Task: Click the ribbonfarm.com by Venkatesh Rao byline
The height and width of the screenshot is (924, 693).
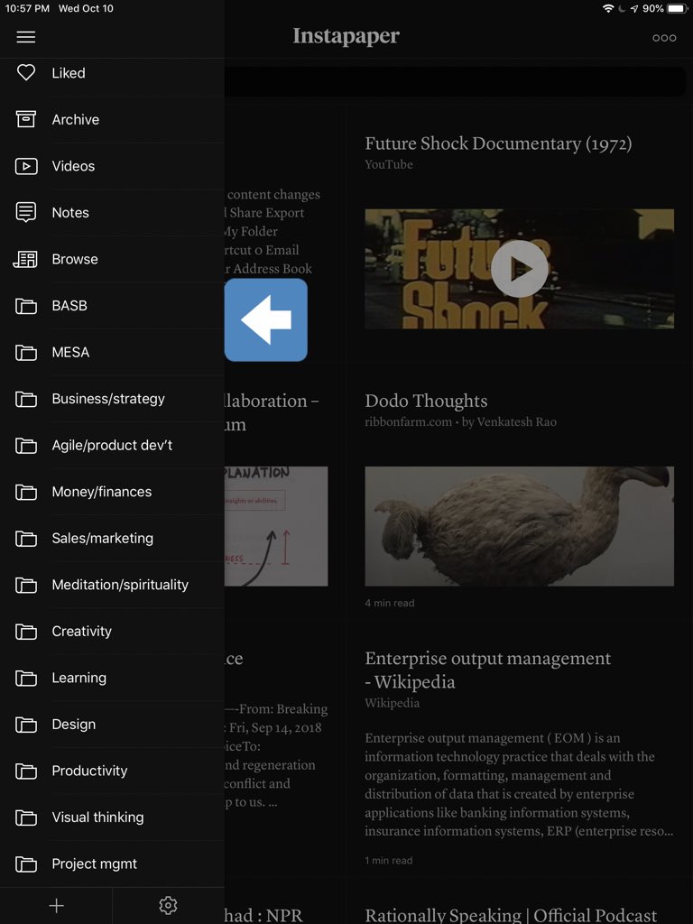Action: coord(460,422)
